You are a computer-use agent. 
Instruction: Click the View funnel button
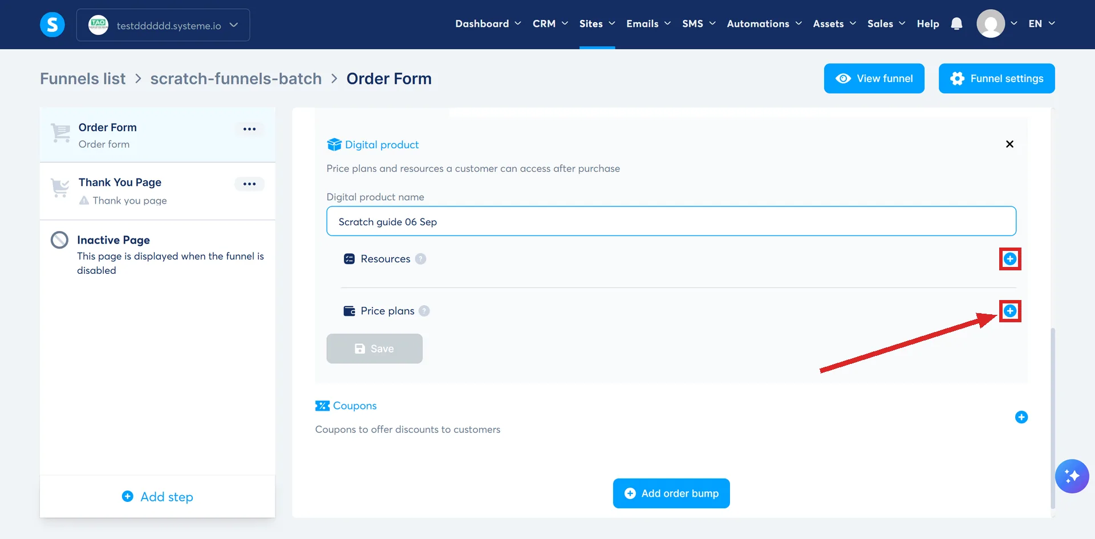874,78
